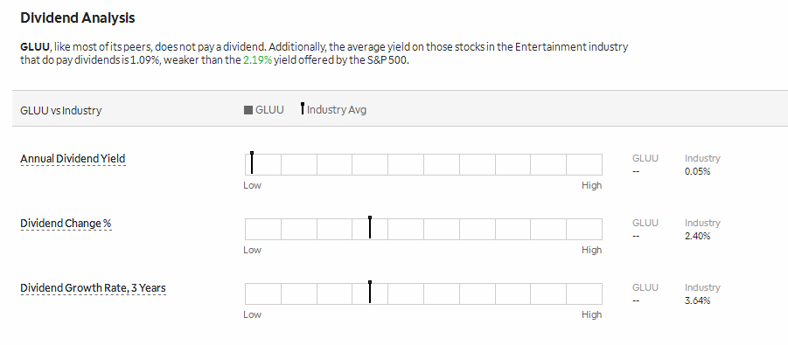Click the Annual Dividend Yield industry marker

point(252,162)
